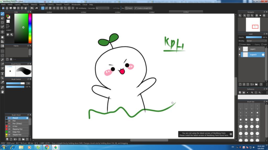Open Chrome from the Windows taskbar

pyautogui.click(x=47, y=147)
